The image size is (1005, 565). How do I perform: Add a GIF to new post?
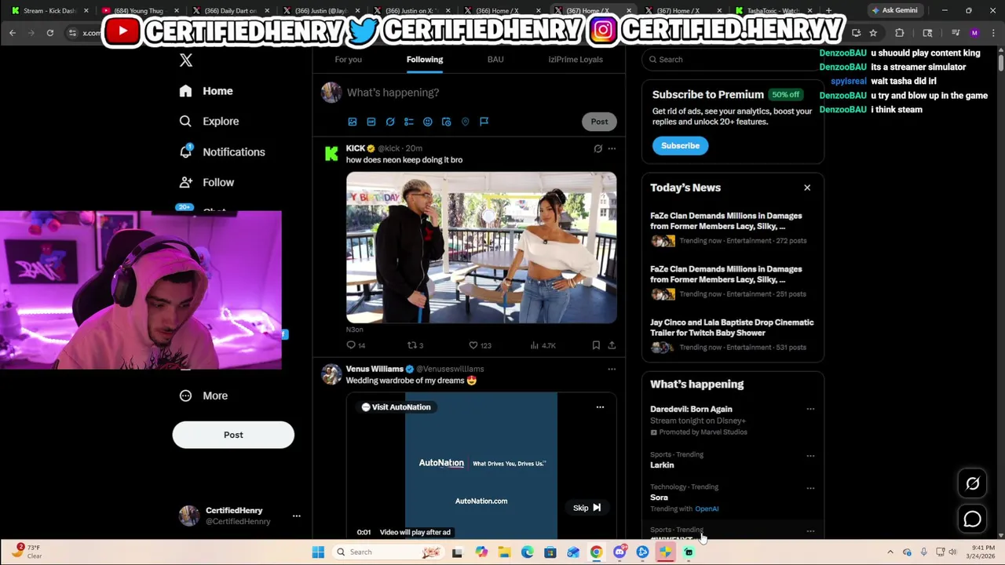click(371, 122)
